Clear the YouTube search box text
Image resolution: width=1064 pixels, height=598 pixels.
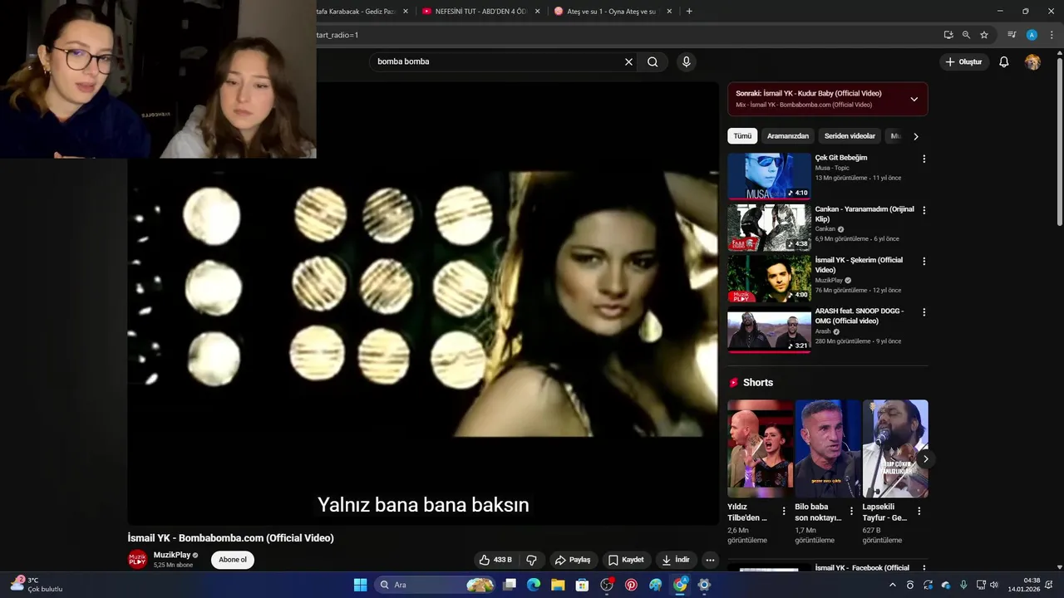[x=628, y=61]
